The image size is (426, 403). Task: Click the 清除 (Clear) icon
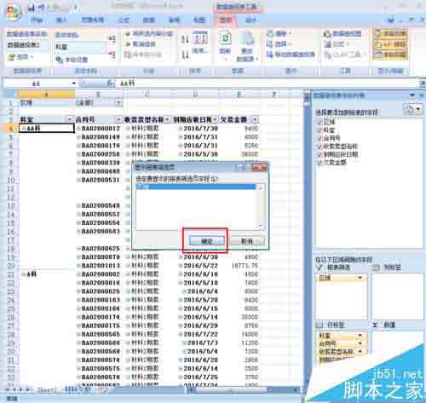coord(270,34)
